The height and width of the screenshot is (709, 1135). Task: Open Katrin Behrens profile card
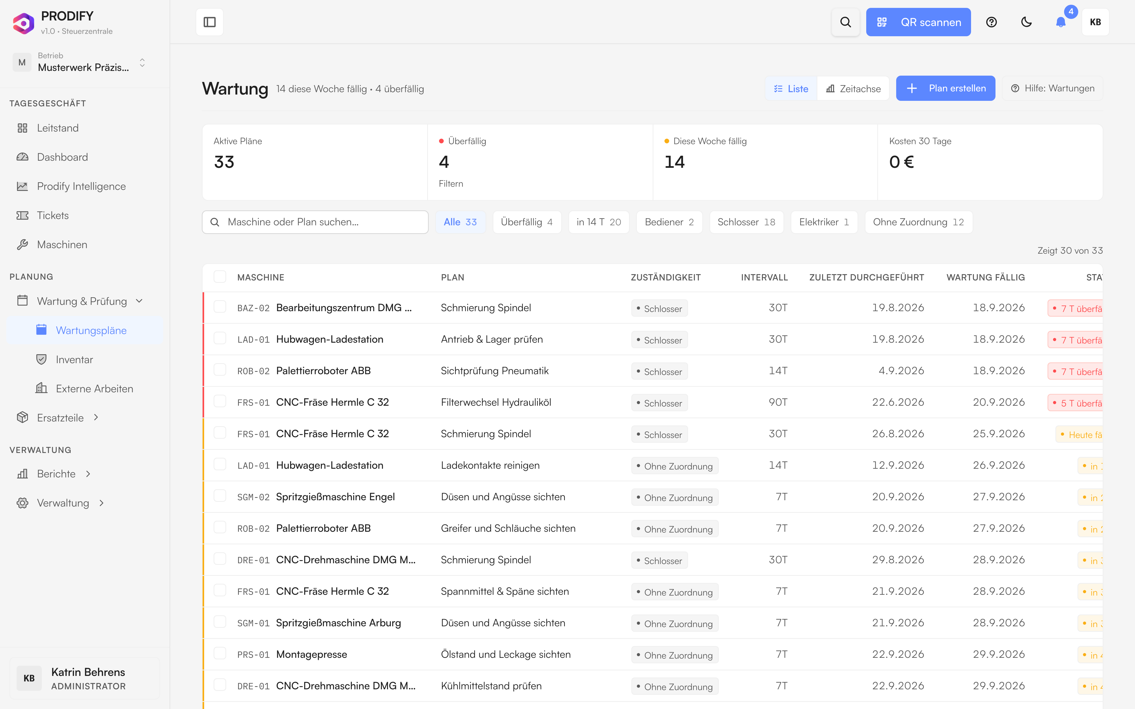pyautogui.click(x=84, y=679)
